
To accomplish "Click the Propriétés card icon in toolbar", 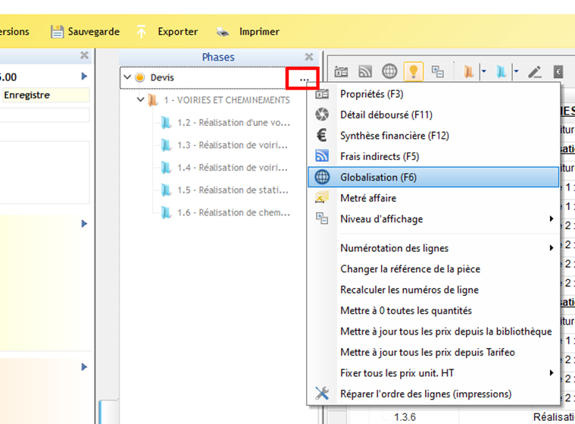I will 341,71.
